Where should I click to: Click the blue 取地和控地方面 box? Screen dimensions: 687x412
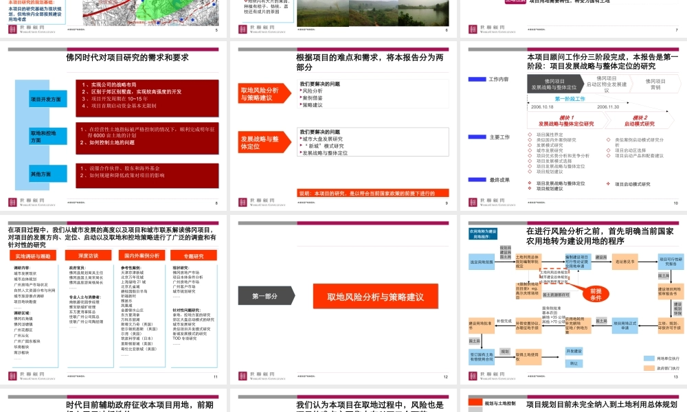(48, 136)
